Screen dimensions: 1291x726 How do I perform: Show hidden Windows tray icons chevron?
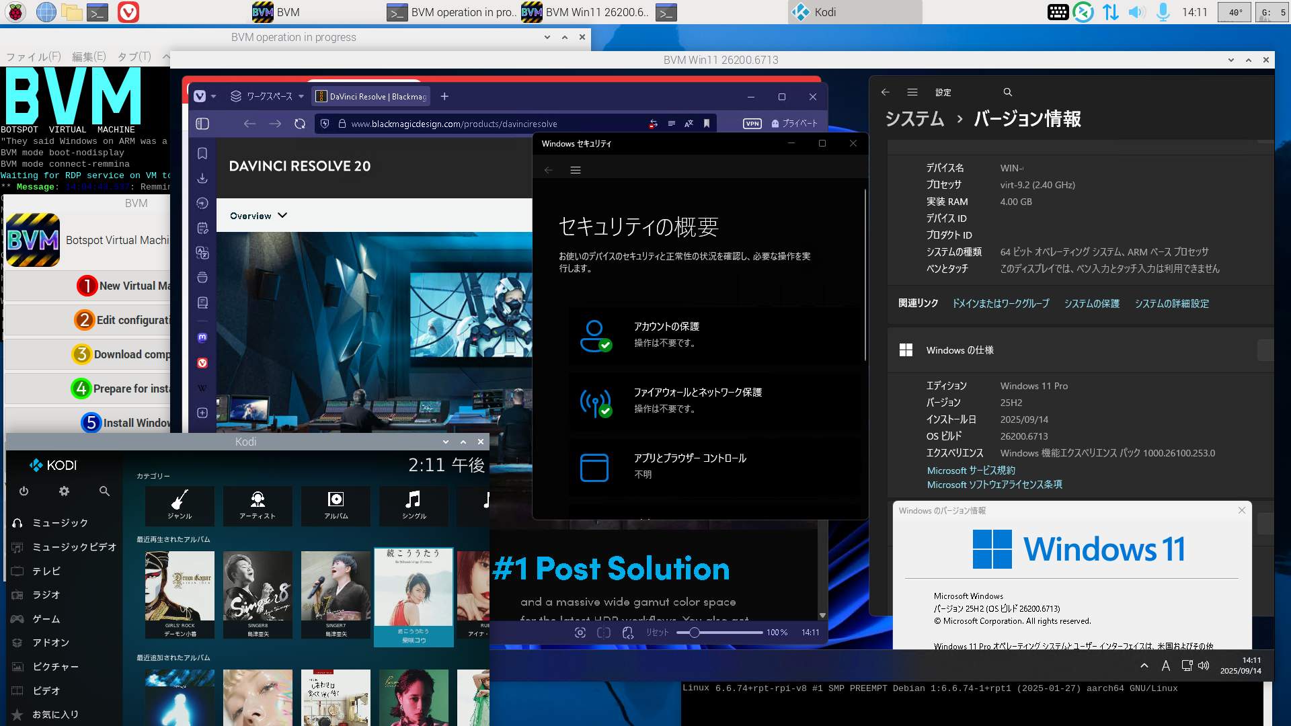(1144, 665)
